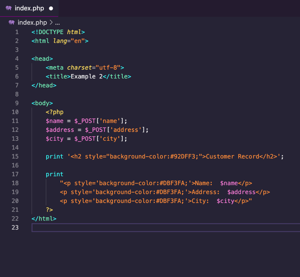This screenshot has height=277, width=300.
Task: Click the PHP elephant icon in the breadcrumb bar
Action: point(11,22)
